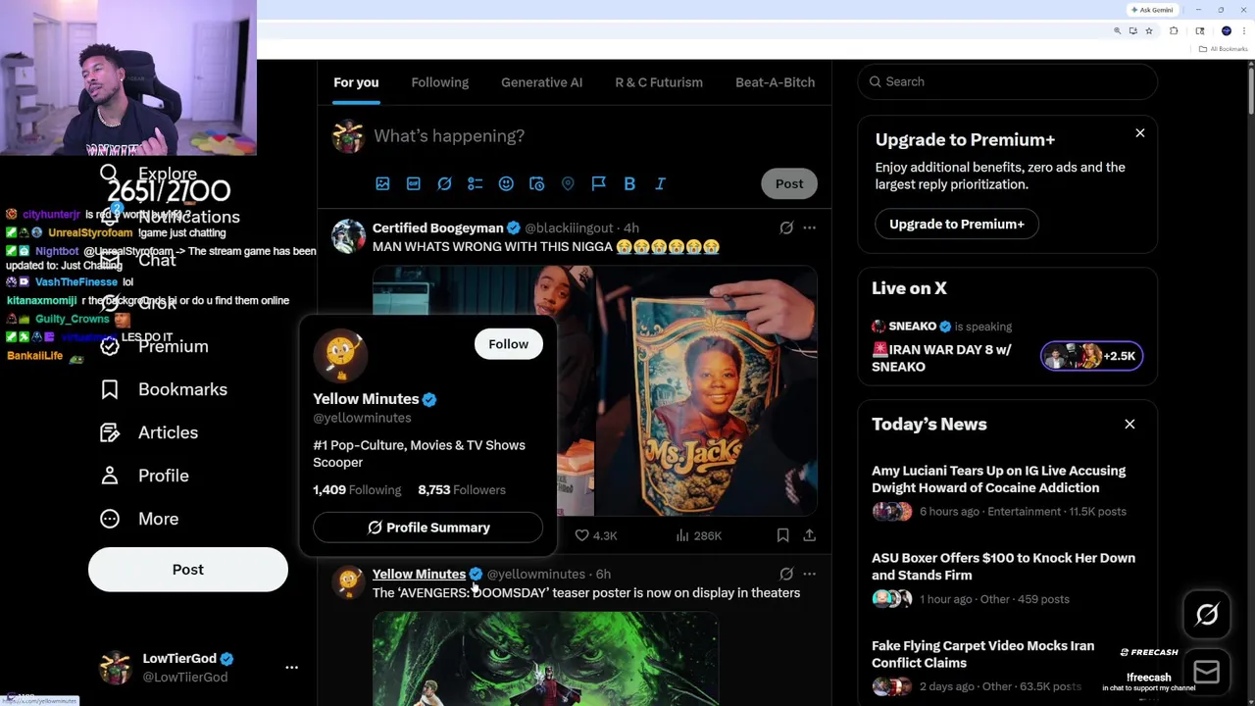Open Ms. Jackson image in Boogeyman post
This screenshot has width=1255, height=706.
click(x=707, y=391)
